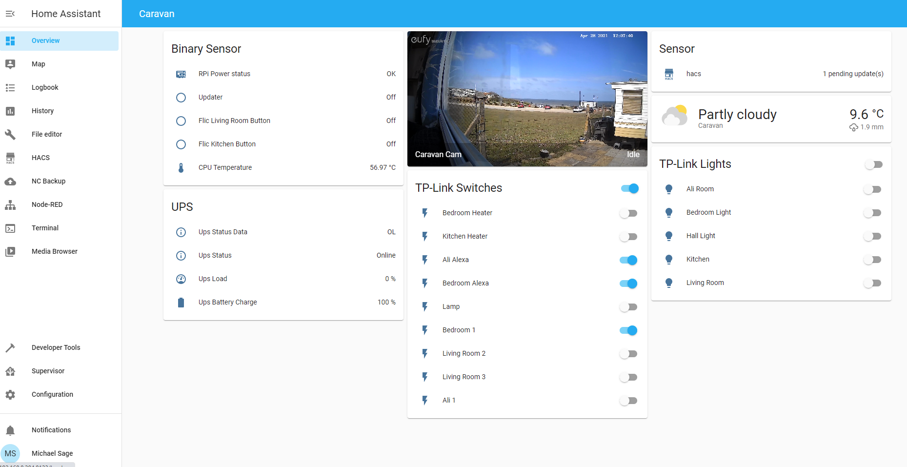The height and width of the screenshot is (467, 907).
Task: Open the Notifications bell icon
Action: pyautogui.click(x=10, y=430)
